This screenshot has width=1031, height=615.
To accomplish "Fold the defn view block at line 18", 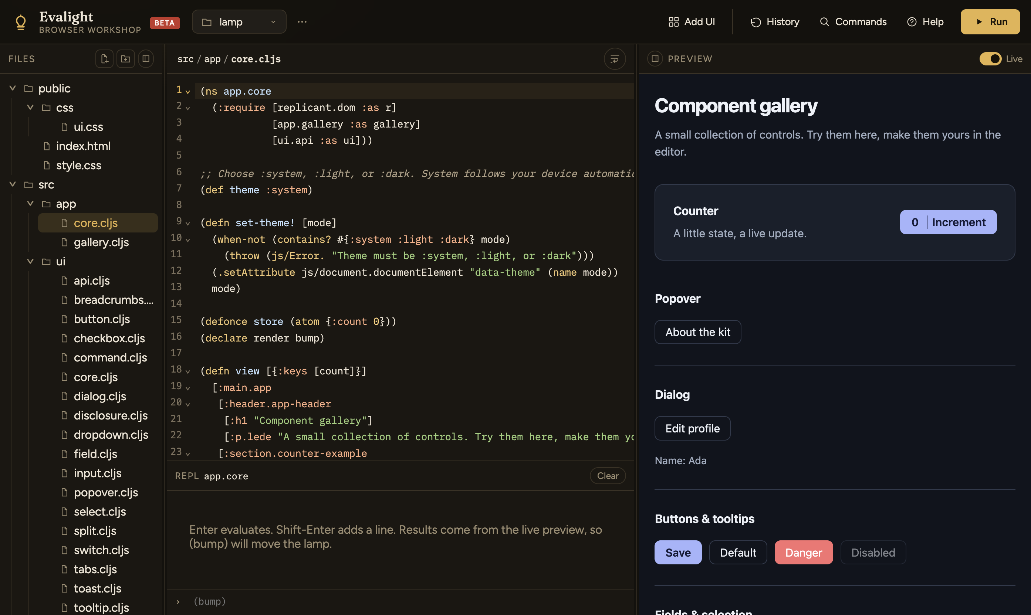I will click(x=188, y=371).
